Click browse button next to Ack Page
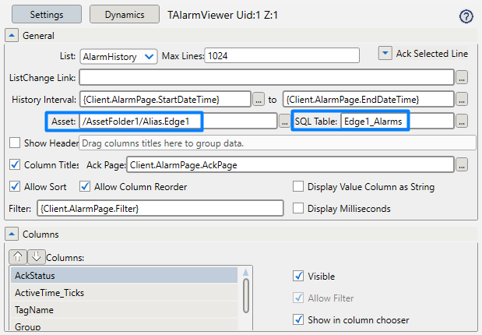The image size is (482, 335). pos(462,164)
